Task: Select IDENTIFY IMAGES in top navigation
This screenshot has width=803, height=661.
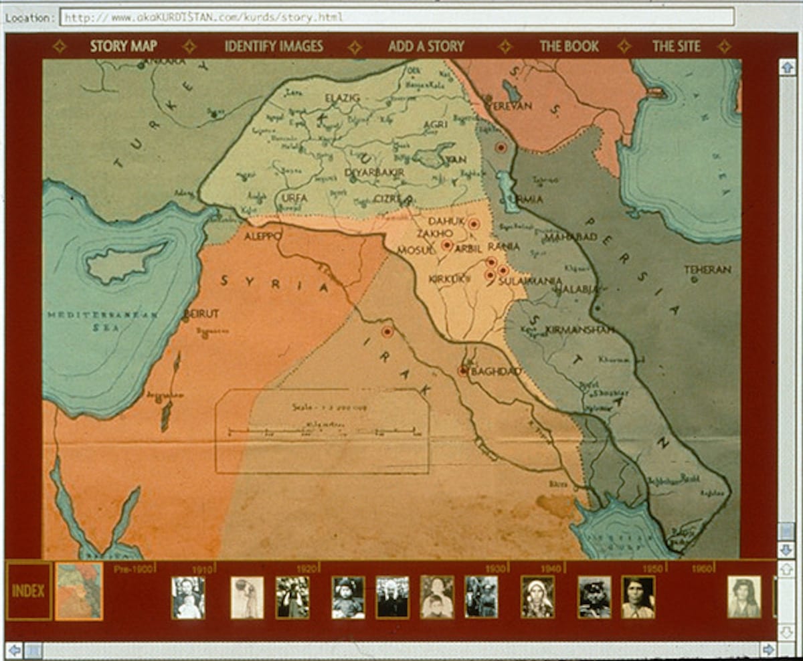Action: [x=274, y=46]
